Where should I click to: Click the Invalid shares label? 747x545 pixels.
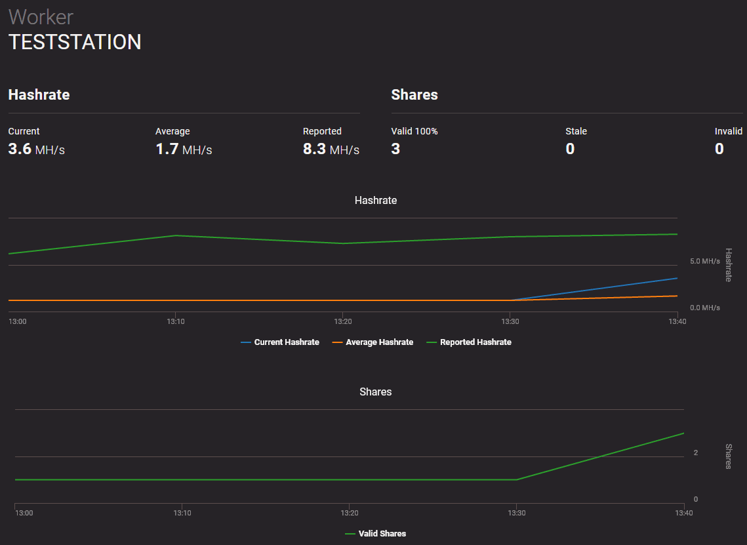tap(729, 131)
